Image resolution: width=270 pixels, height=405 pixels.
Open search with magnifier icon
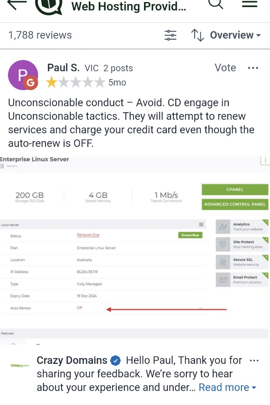tap(216, 4)
